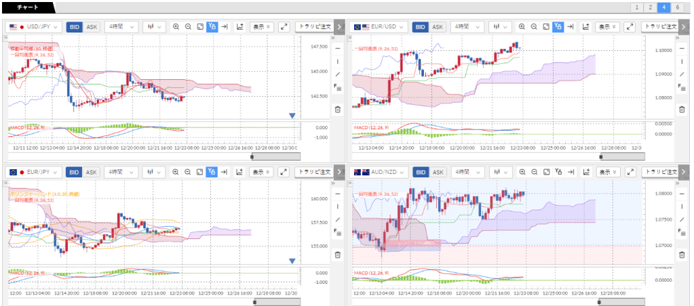The height and width of the screenshot is (306, 694).
Task: Open Fibonacci tool on AUD/NZD chart
Action: (x=681, y=232)
